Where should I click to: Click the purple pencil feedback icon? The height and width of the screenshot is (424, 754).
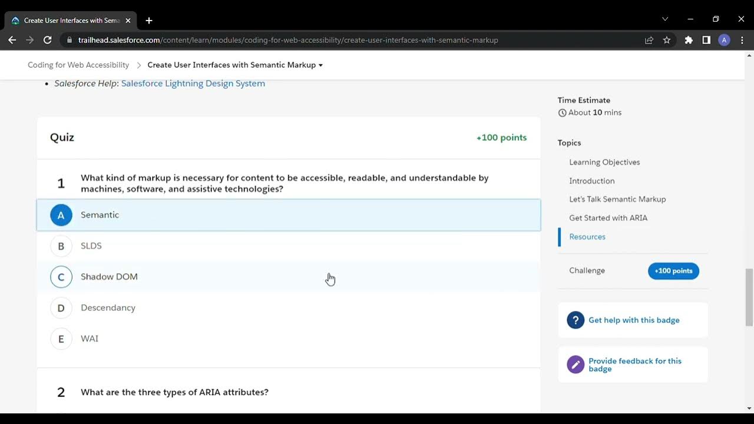click(x=576, y=365)
